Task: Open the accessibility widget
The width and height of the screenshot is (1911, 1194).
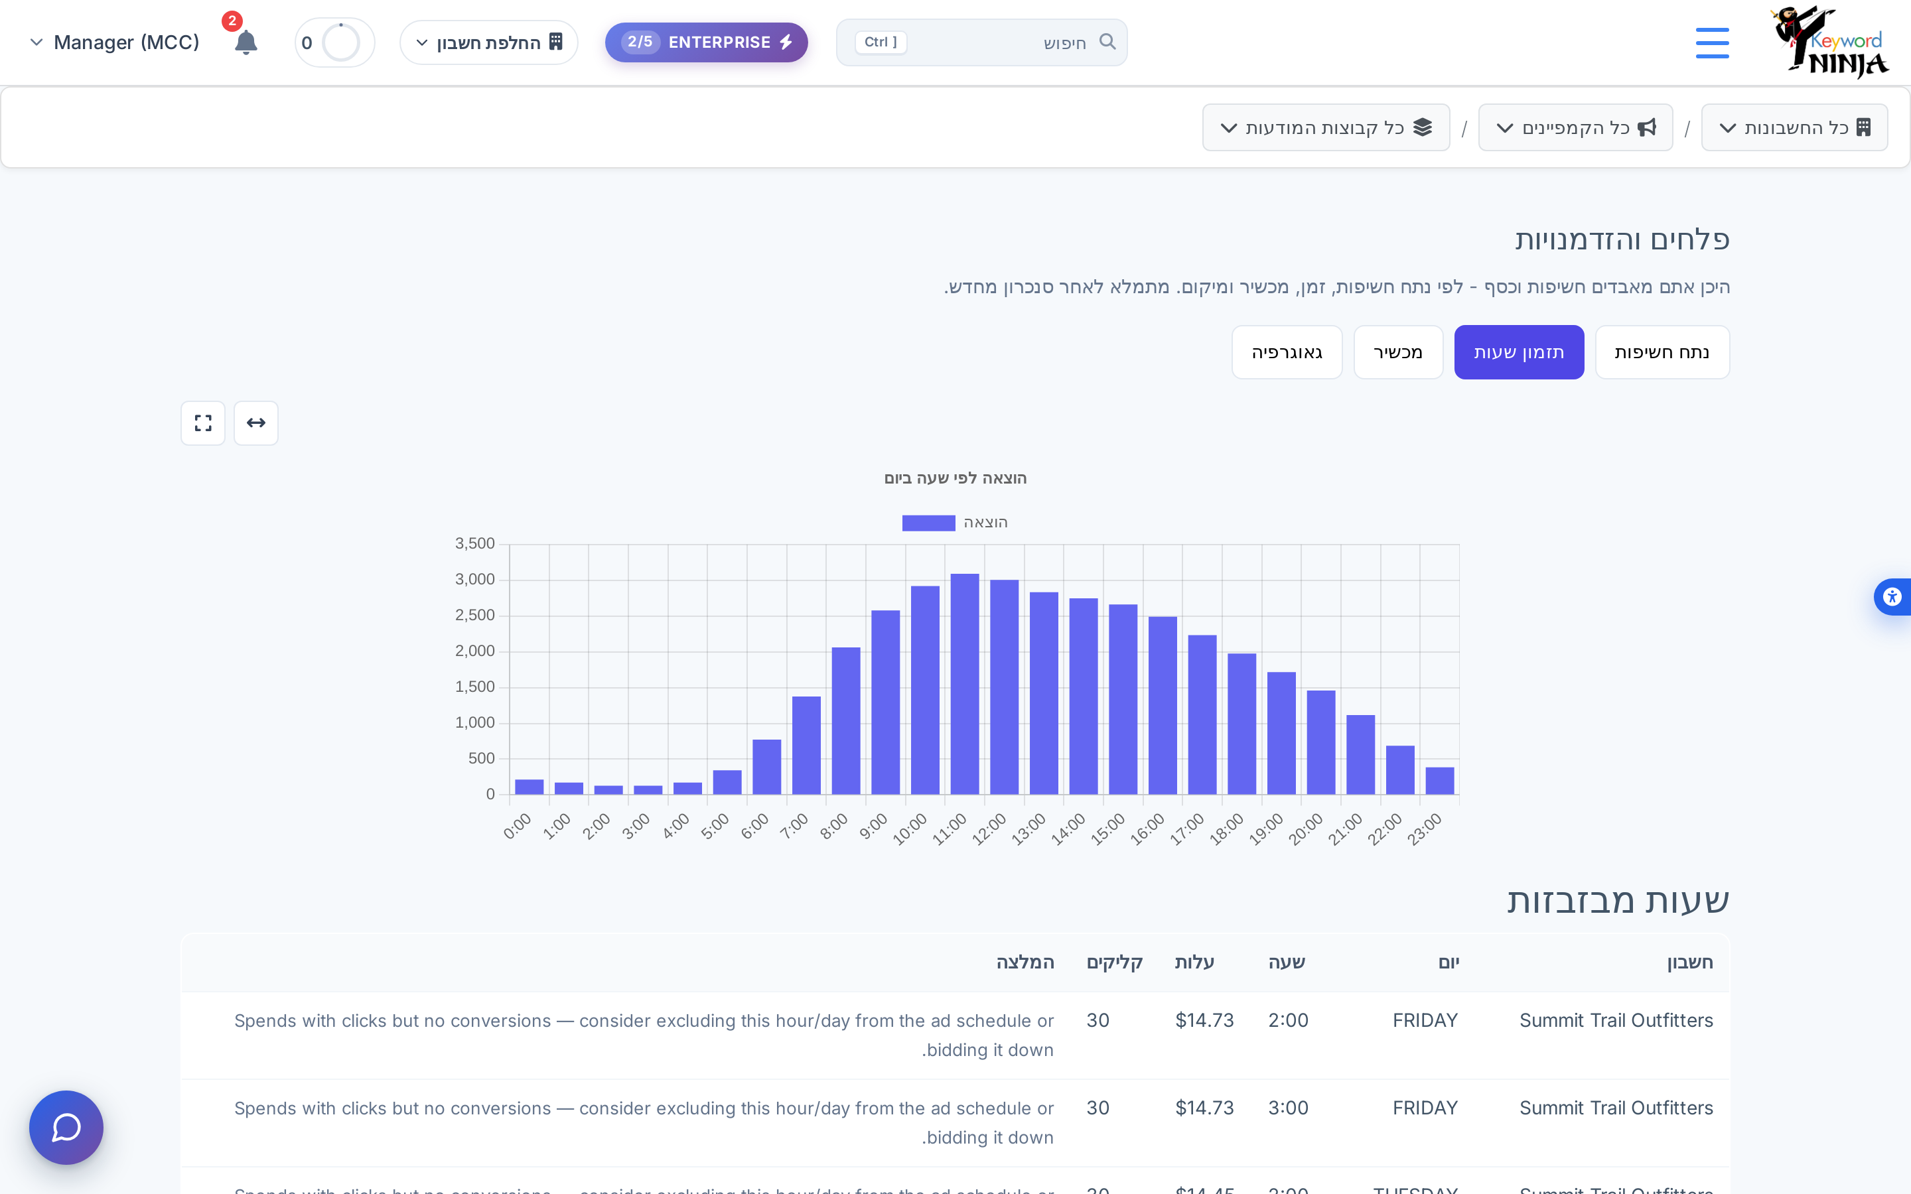Action: tap(1893, 596)
